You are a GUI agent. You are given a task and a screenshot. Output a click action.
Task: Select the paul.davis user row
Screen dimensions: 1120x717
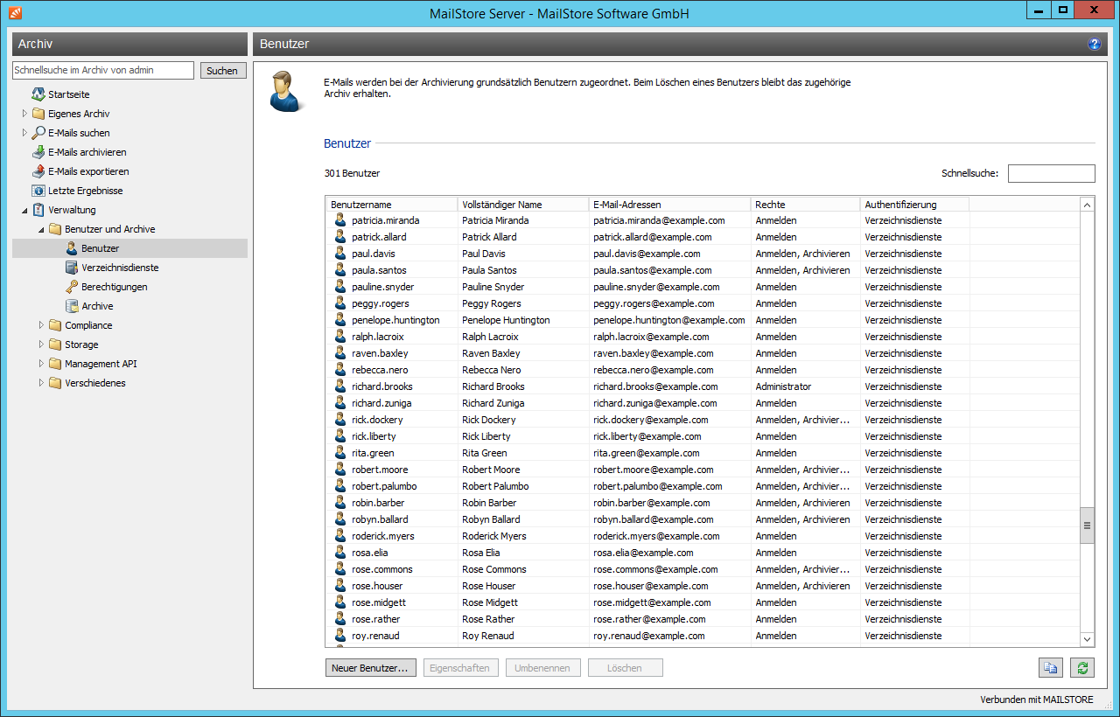tap(703, 254)
